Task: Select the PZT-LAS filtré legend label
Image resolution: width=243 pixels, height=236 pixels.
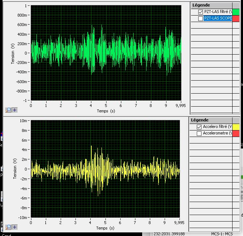Action: [x=218, y=12]
